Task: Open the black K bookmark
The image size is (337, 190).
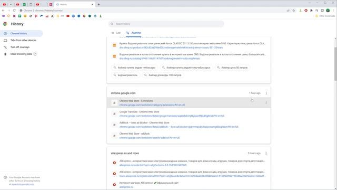Action: click(x=53, y=16)
